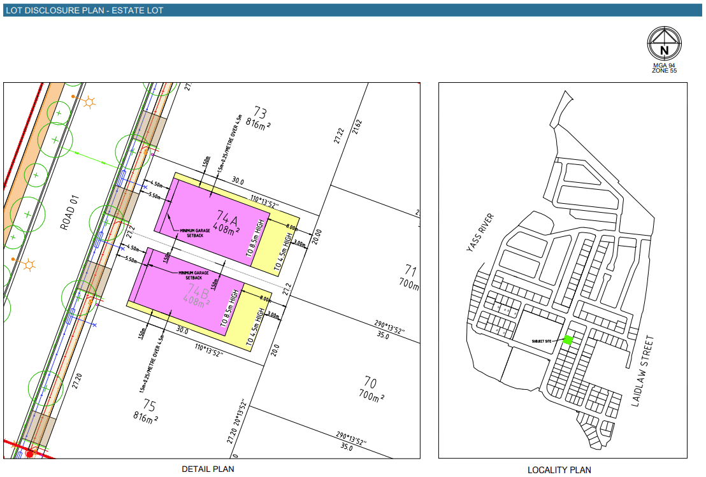Click the LOT DISCLOSURE PLAN header title
Image resolution: width=706 pixels, height=477 pixels.
tap(84, 10)
